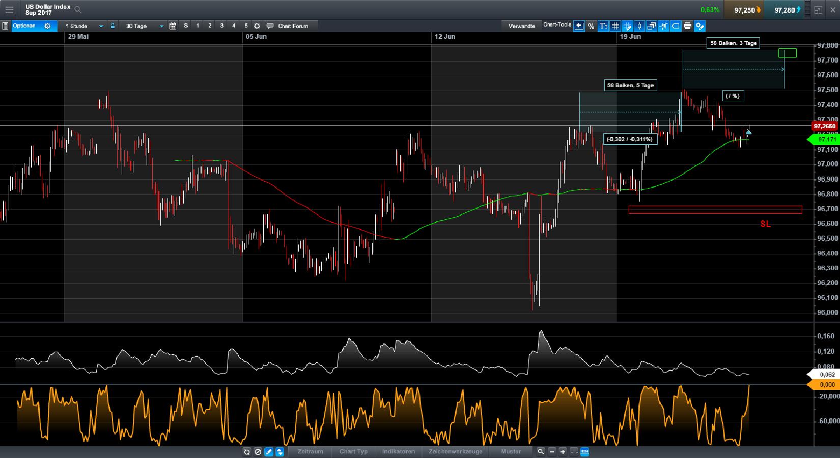Open the Zeichenwerkzeuge menu
The height and width of the screenshot is (458, 840).
(x=456, y=452)
